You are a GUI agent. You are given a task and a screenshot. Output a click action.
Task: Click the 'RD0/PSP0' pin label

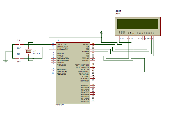click(x=85, y=85)
